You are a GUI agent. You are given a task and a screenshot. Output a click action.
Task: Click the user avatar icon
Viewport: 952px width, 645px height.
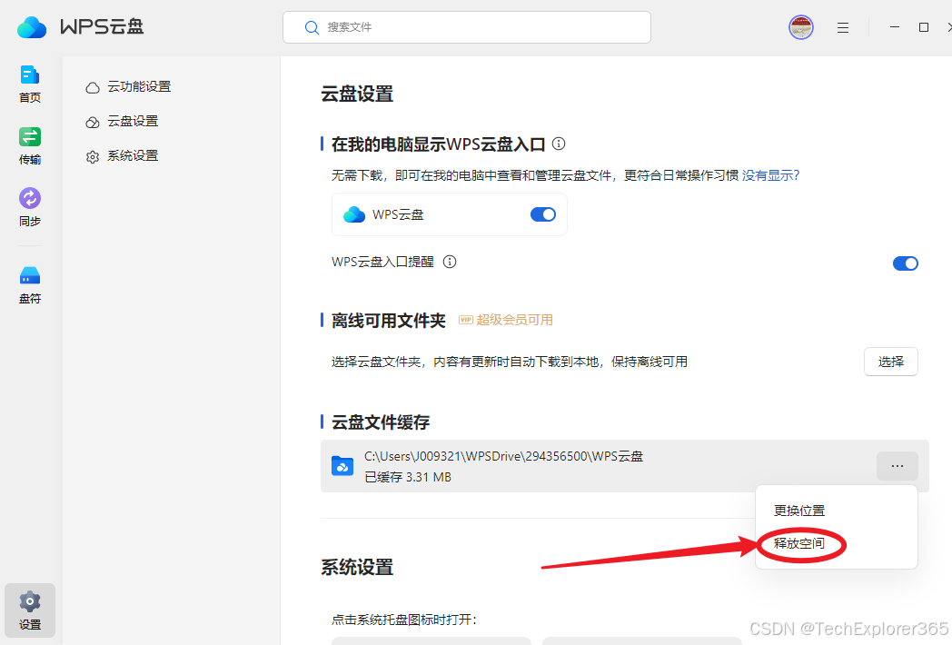[801, 27]
